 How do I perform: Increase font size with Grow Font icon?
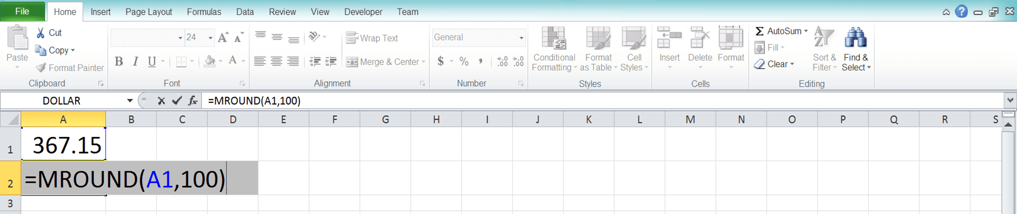(x=223, y=37)
